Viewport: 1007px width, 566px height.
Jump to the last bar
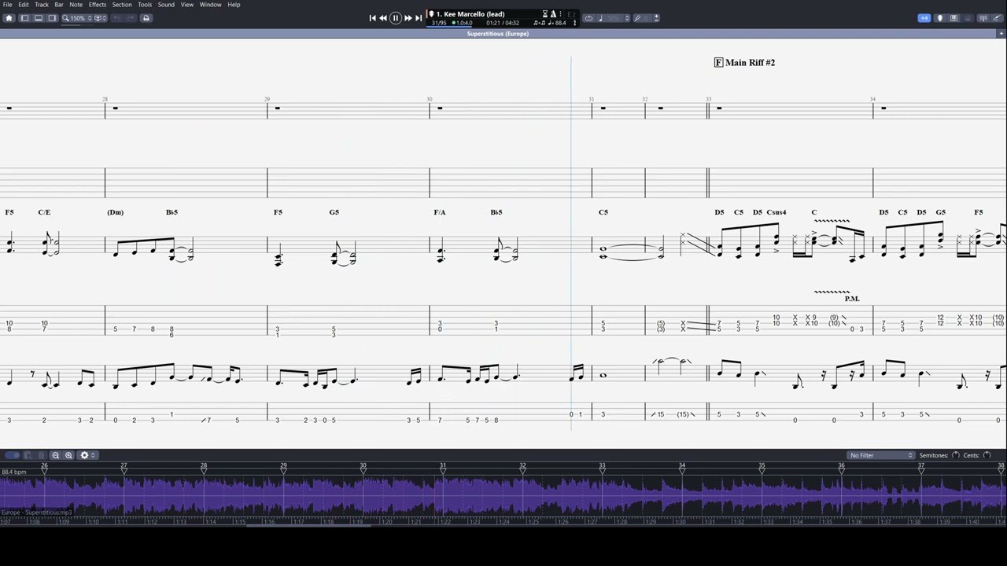(x=419, y=18)
